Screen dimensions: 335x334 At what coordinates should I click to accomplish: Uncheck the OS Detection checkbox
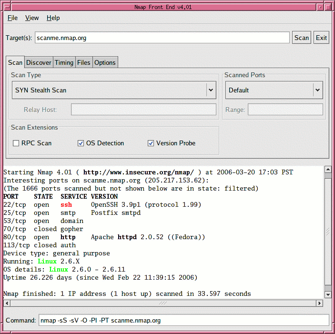[x=81, y=143]
